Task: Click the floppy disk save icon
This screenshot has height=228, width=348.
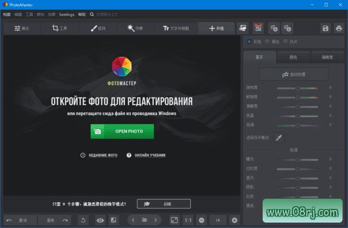Action: coord(325,28)
